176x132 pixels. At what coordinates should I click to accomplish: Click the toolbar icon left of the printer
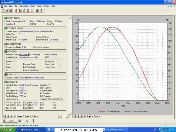pyautogui.click(x=32, y=11)
